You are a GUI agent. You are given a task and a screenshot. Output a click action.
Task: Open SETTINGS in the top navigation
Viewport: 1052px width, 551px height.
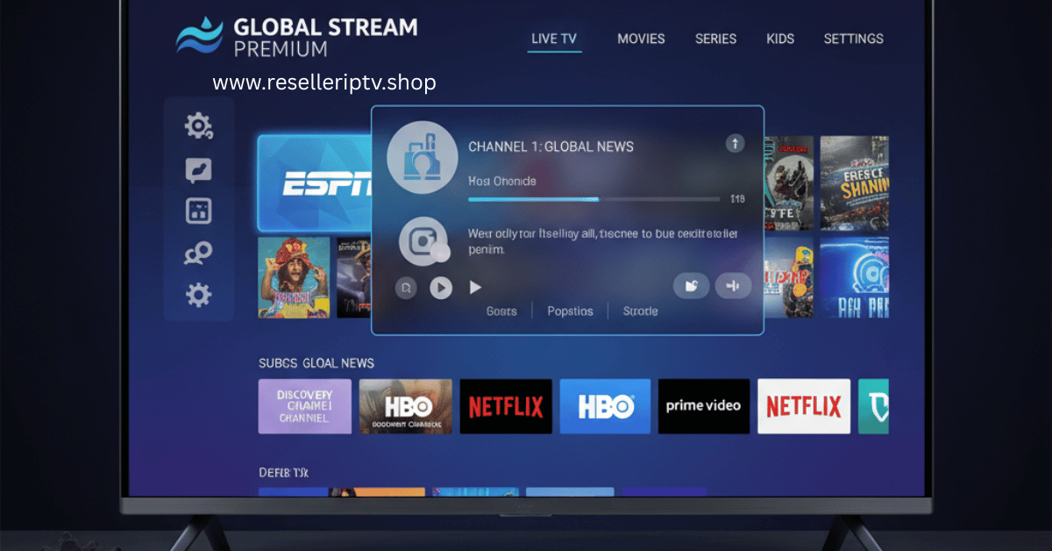853,39
